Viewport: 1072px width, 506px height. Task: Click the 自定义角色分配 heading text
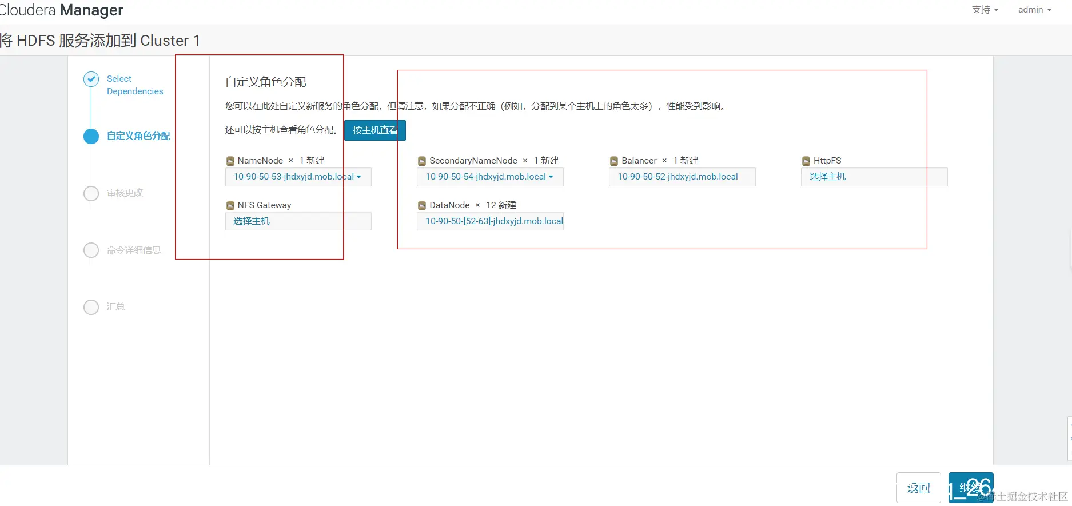[x=266, y=82]
